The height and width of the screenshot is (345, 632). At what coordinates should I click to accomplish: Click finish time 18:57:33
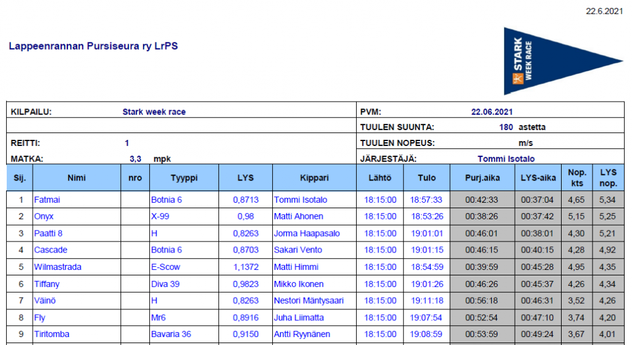pyautogui.click(x=426, y=200)
